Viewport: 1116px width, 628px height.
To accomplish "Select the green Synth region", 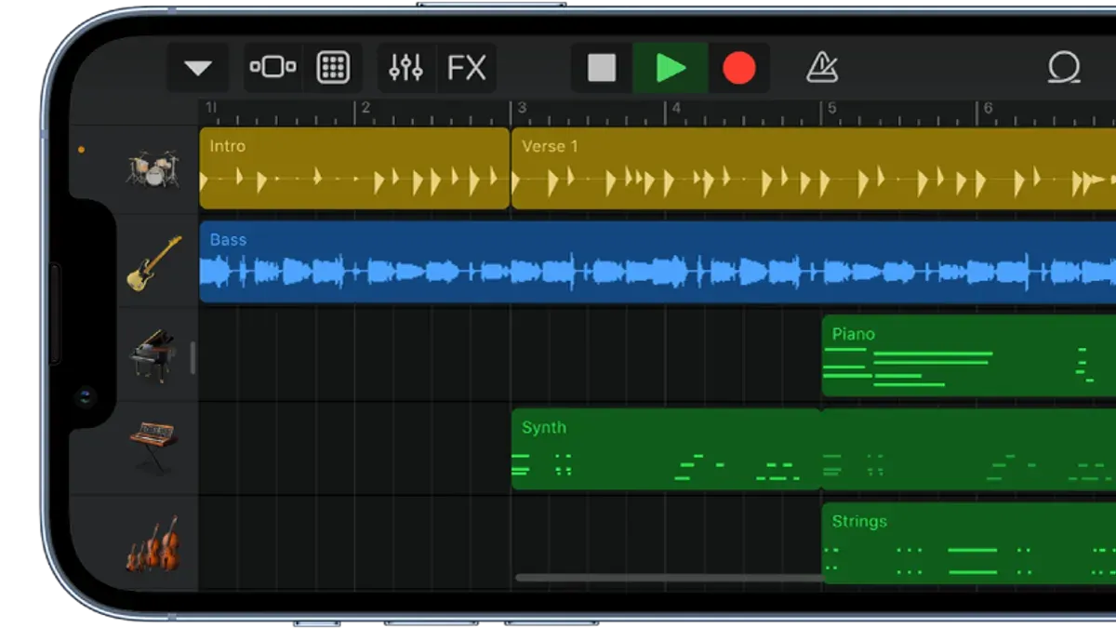I will point(666,449).
